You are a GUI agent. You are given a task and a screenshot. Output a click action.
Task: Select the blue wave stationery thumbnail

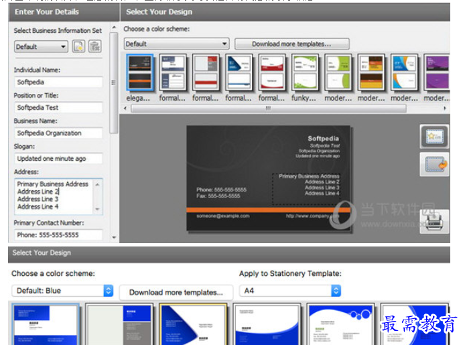(x=267, y=324)
